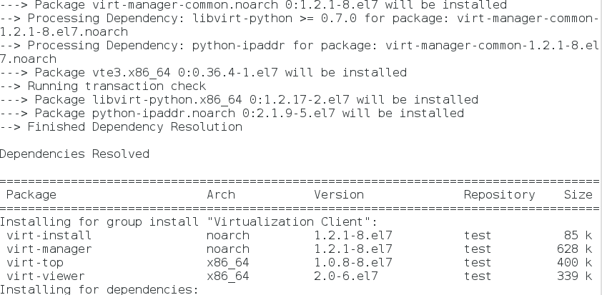The width and height of the screenshot is (602, 295).
Task: Click the Package column header
Action: pyautogui.click(x=31, y=195)
